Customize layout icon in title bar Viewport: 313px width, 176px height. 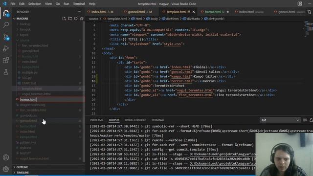[x=300, y=4]
